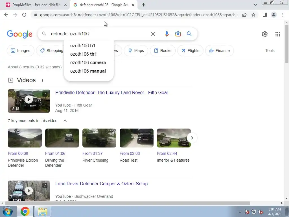Screen dimensions: 289x217
Task: Open the River Crossing key moment thumbnail
Action: (99, 138)
